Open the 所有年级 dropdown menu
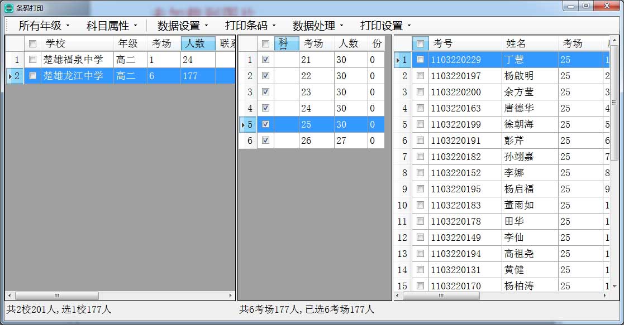The height and width of the screenshot is (325, 624). tap(44, 26)
